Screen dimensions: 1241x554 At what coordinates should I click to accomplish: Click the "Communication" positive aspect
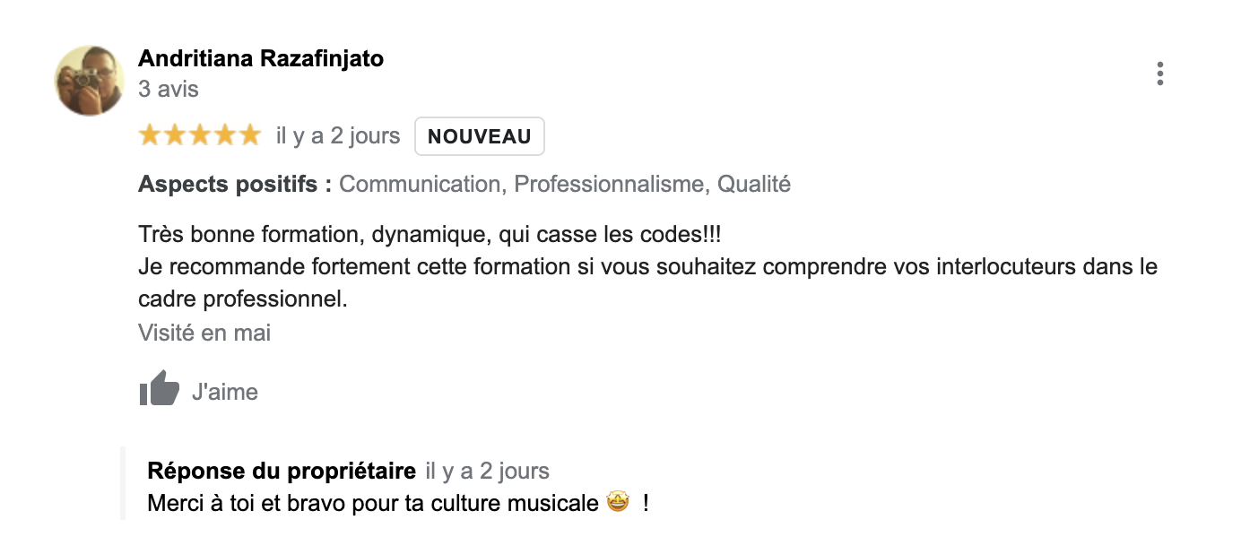pyautogui.click(x=420, y=185)
